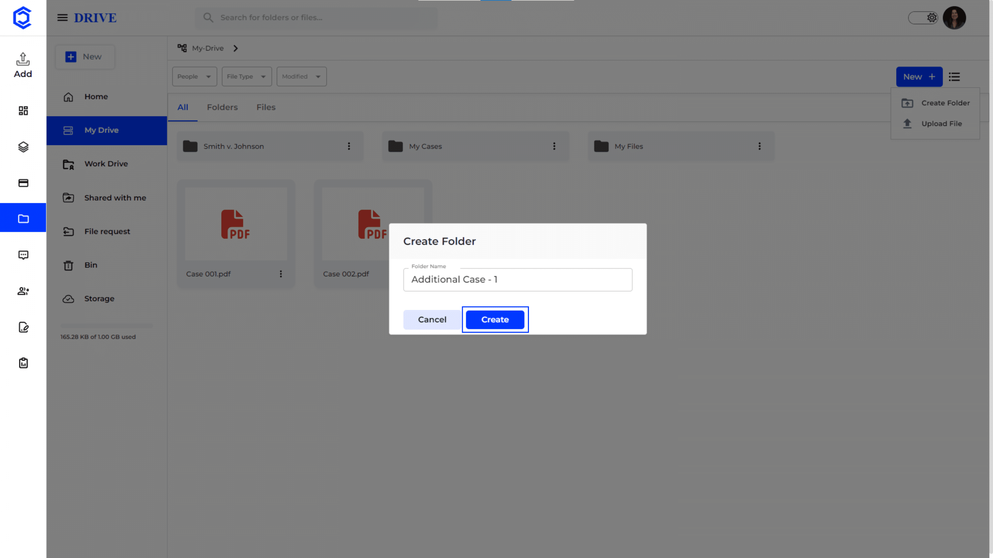
Task: Select Create Folder from the New menu
Action: point(935,103)
